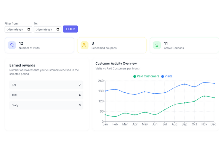Switch to the Customer Activity Overview panel

116,64
